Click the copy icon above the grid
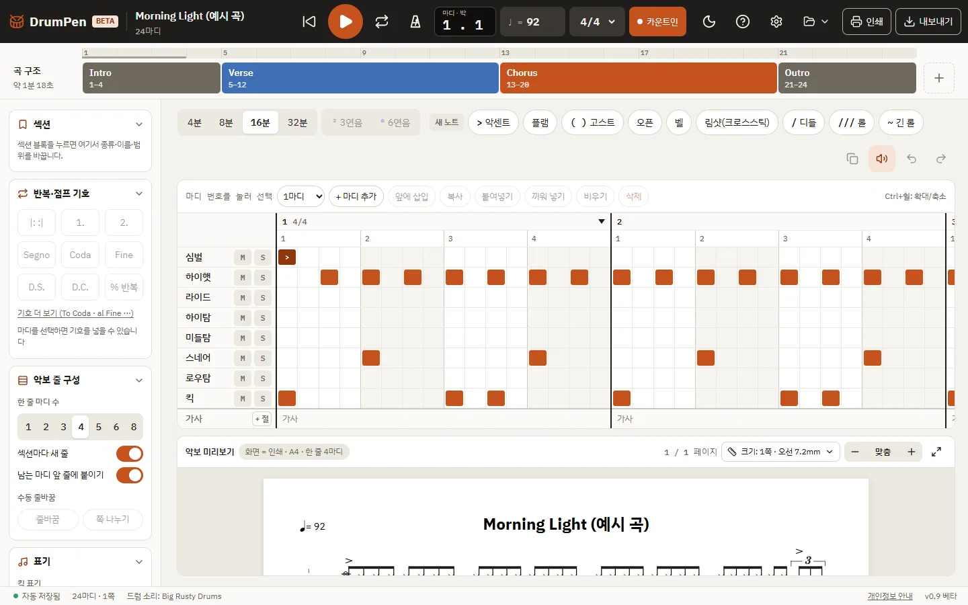Viewport: 968px width, 605px height. coord(852,159)
